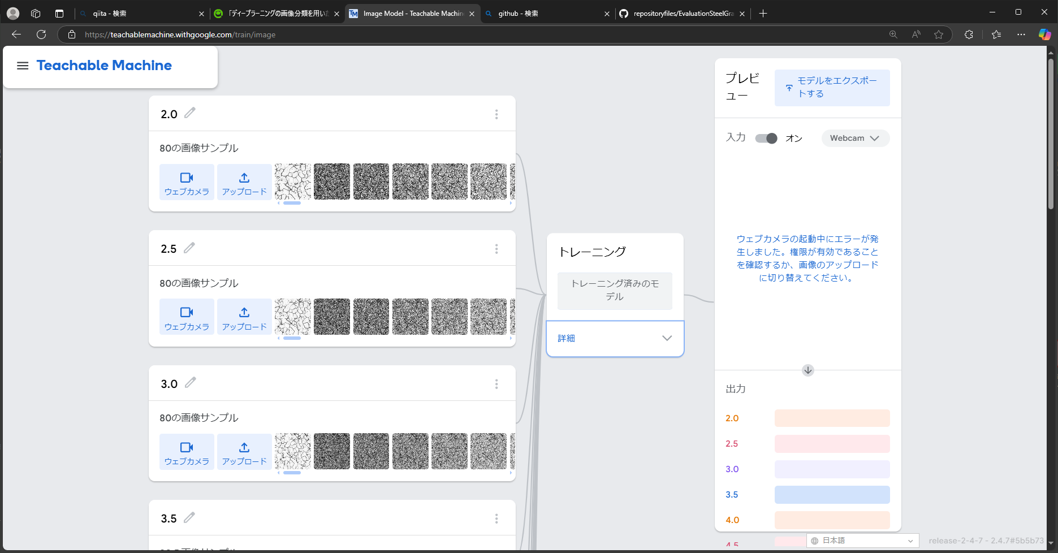
Task: Click the Teachable Machine logo link
Action: click(104, 66)
